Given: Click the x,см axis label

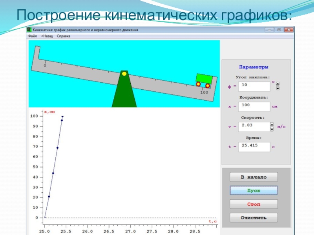Looking at the screenshot, I should coord(49,112).
